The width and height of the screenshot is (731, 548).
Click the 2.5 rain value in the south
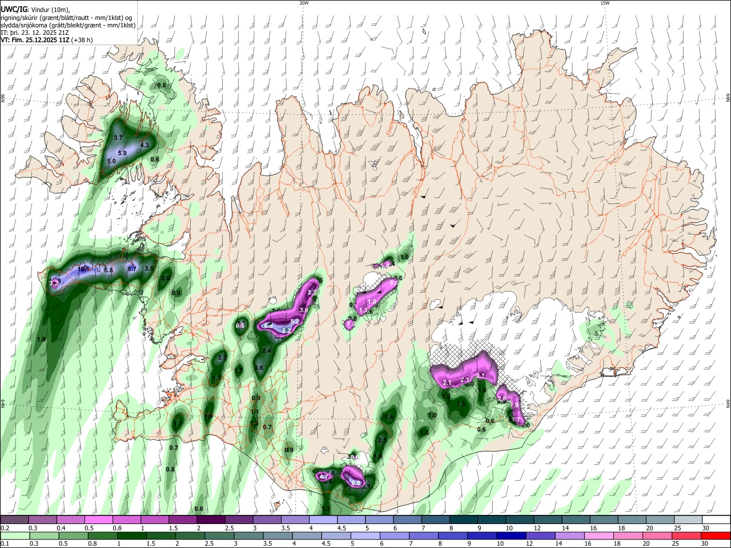pos(383,440)
